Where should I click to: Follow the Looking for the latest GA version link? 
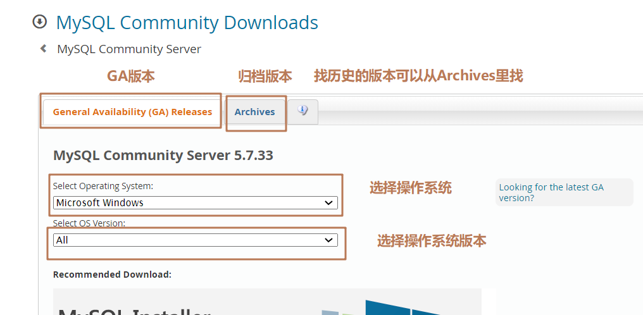pyautogui.click(x=551, y=192)
